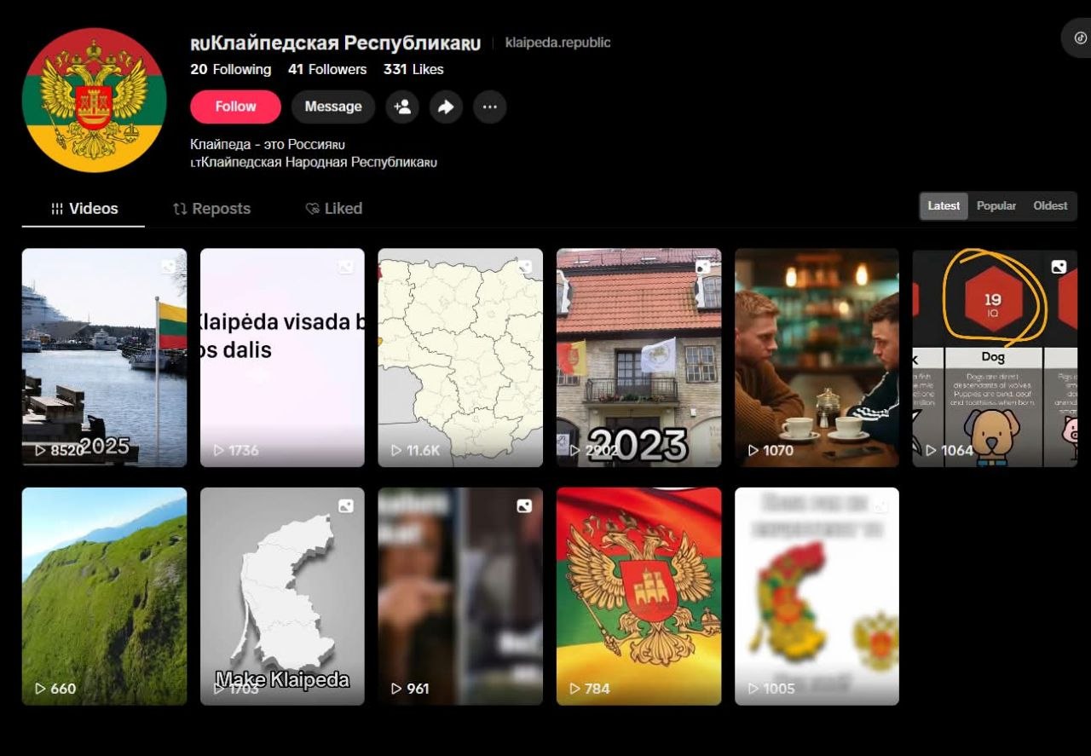Sort videos by Latest
The width and height of the screenshot is (1091, 756).
[x=944, y=206]
